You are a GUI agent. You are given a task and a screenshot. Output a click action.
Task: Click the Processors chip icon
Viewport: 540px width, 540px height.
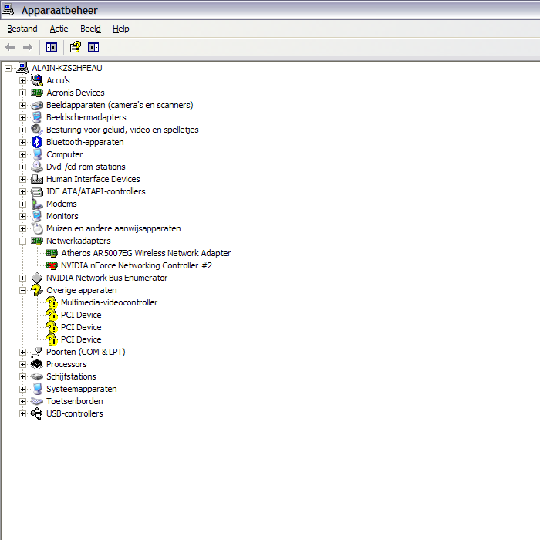pyautogui.click(x=36, y=364)
